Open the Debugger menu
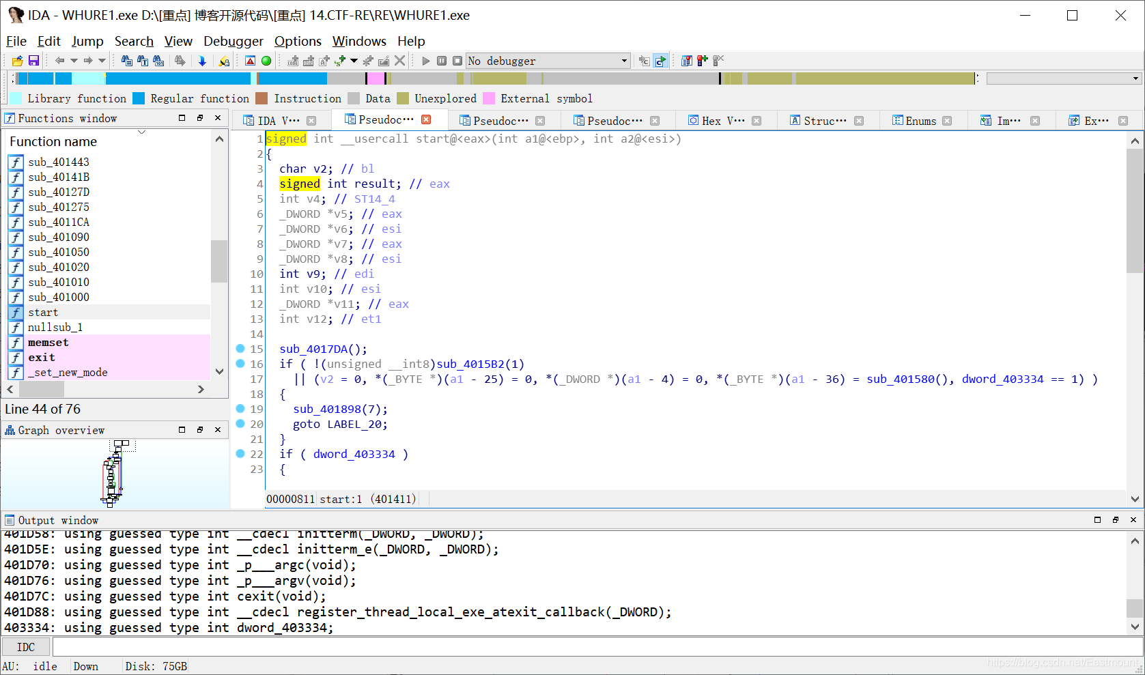The width and height of the screenshot is (1145, 675). 234,41
